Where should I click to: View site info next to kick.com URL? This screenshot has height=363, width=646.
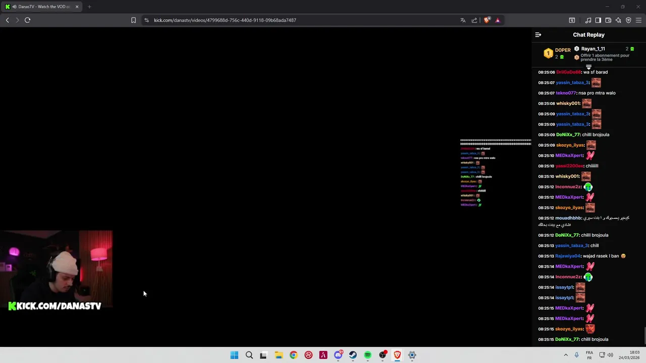pyautogui.click(x=146, y=20)
